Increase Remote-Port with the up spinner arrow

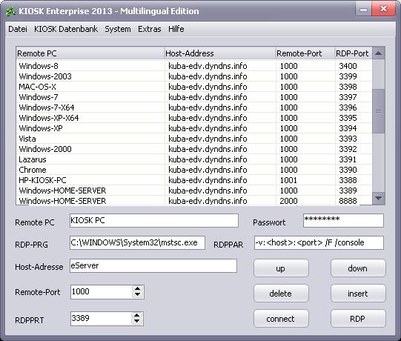pyautogui.click(x=137, y=288)
